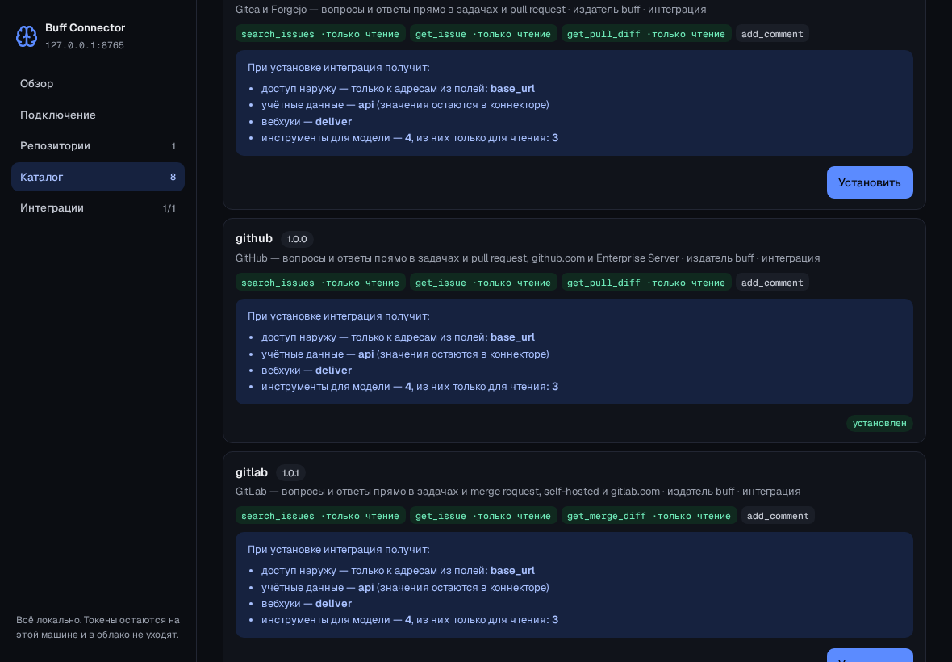Open the Обзор section
952x662 pixels.
[x=98, y=84]
